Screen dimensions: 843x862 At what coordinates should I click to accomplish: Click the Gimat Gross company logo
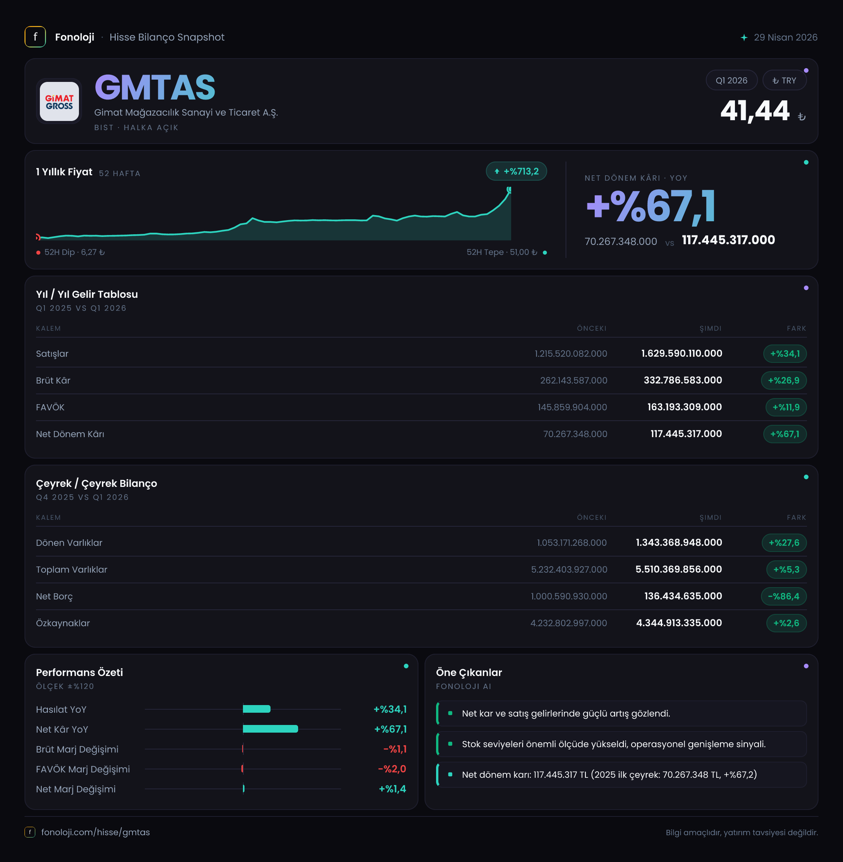59,101
